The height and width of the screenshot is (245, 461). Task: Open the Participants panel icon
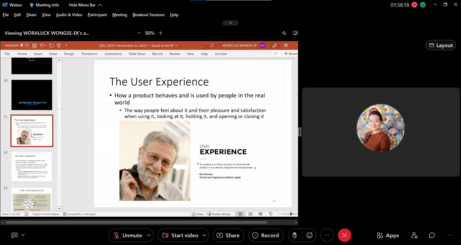tap(414, 235)
